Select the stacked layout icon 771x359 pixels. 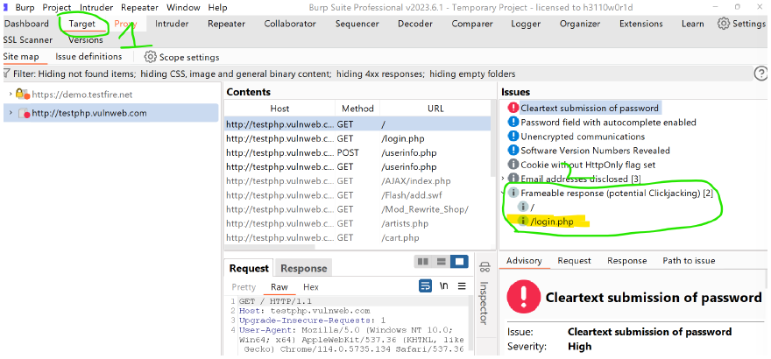441,262
